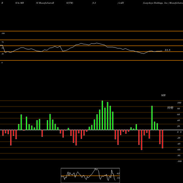
Task: Click the 30 level label on the RSI axis
Action: 3,54
